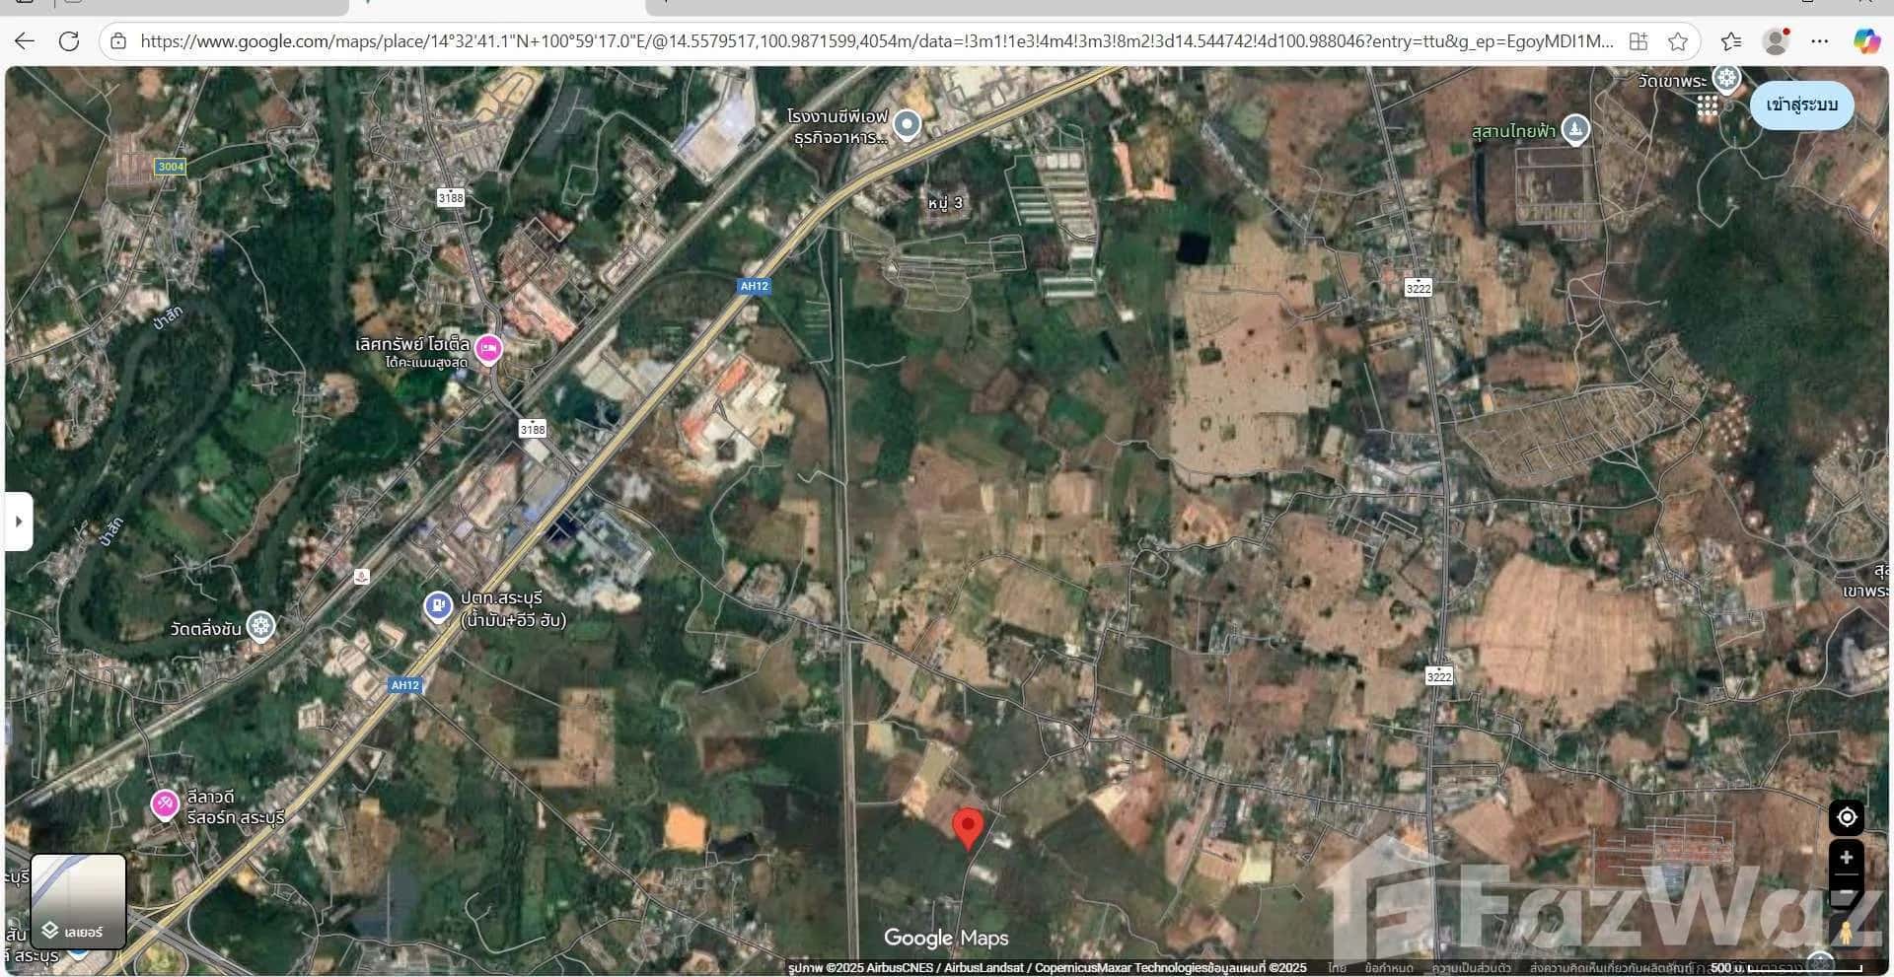
Task: Zoom in using the plus icon
Action: pos(1847,858)
